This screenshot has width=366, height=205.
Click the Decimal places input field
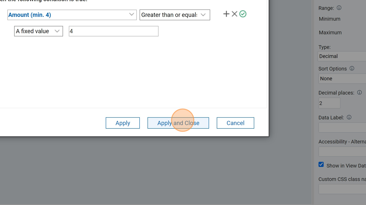[329, 103]
